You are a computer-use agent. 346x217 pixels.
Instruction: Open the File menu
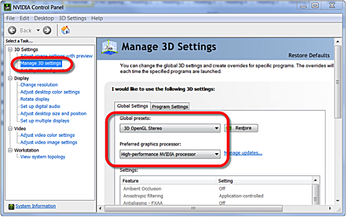tap(10, 18)
